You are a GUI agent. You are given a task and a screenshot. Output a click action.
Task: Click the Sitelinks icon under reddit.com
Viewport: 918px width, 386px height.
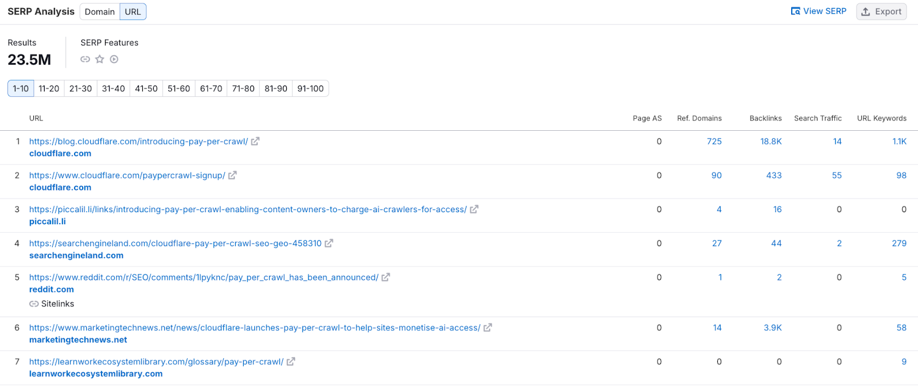point(34,304)
